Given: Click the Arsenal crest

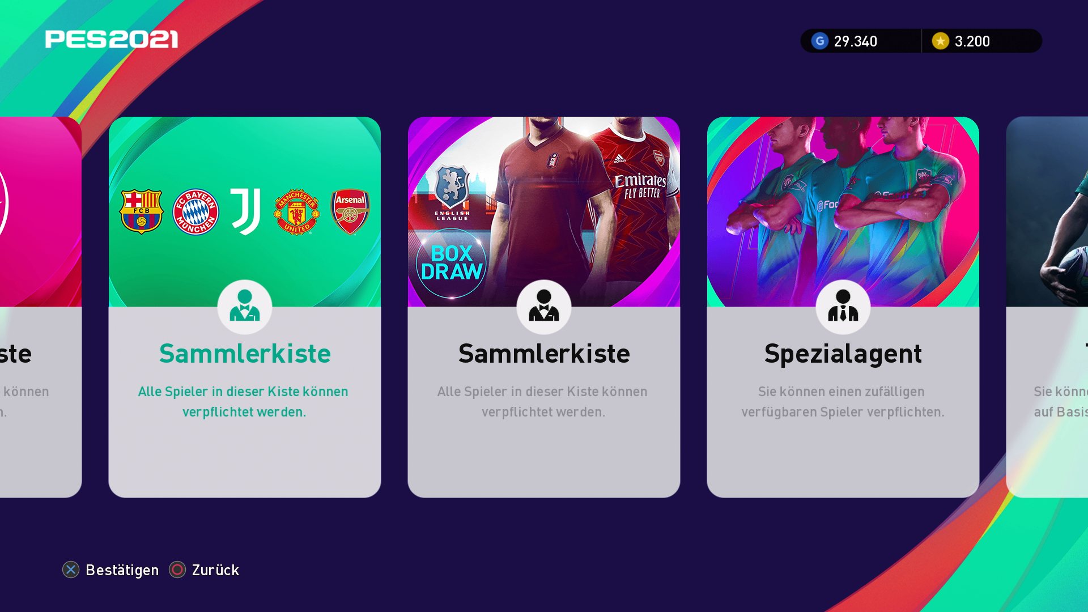Looking at the screenshot, I should [350, 211].
